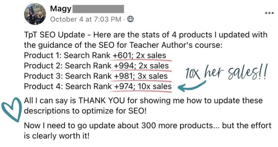Click the TpT SEO Update opening text

coord(55,35)
